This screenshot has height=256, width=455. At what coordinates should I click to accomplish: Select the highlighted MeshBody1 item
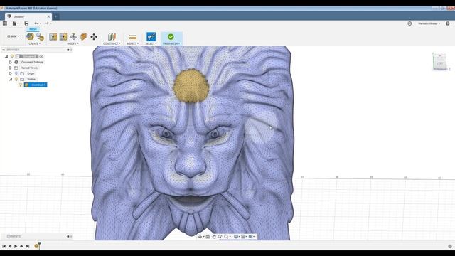tap(36, 85)
